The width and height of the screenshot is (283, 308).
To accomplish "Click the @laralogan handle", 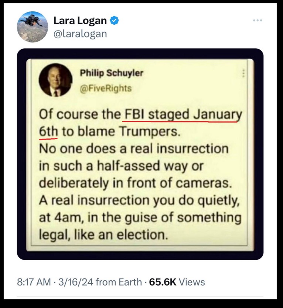I will click(80, 34).
